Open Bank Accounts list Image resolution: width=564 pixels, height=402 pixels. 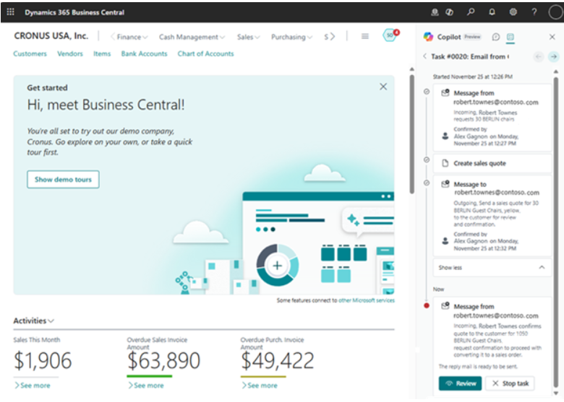(144, 53)
